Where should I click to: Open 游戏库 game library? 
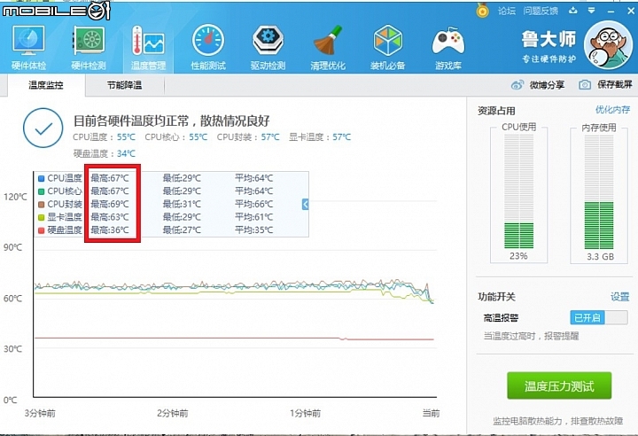(x=448, y=47)
